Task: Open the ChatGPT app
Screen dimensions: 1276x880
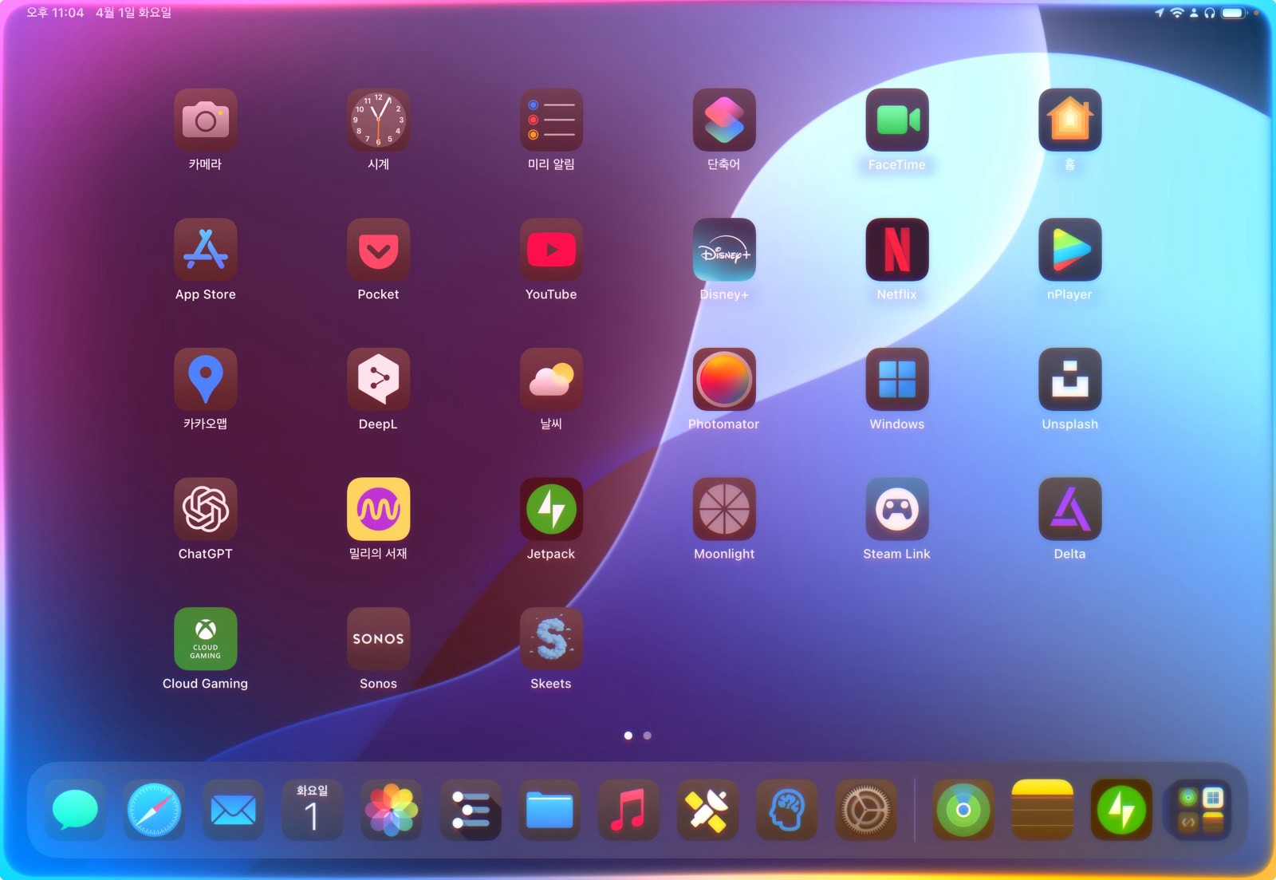Action: 205,509
